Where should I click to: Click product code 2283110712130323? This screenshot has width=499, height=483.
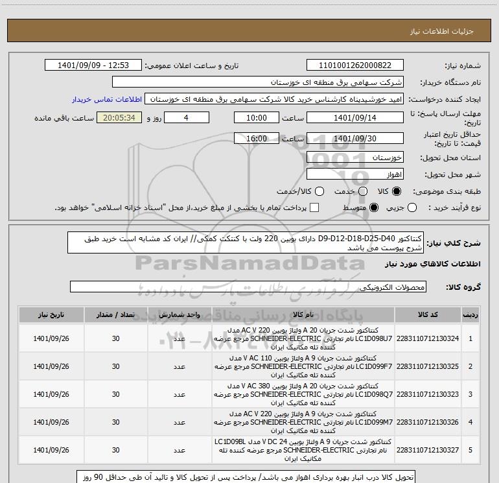(428, 394)
